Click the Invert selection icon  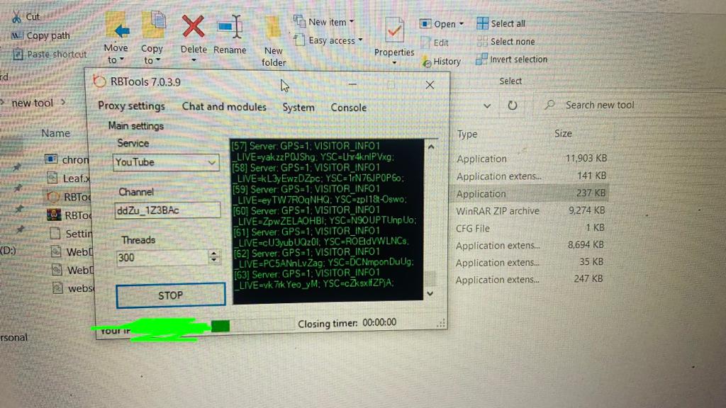(x=483, y=59)
